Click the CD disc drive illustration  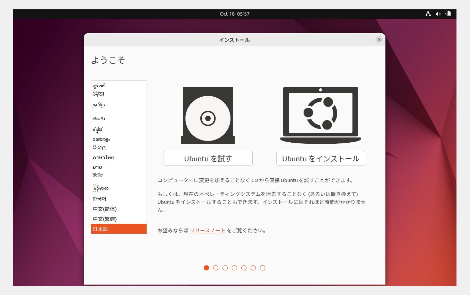pos(208,115)
